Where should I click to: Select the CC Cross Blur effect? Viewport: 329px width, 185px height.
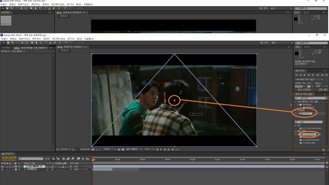(x=309, y=134)
